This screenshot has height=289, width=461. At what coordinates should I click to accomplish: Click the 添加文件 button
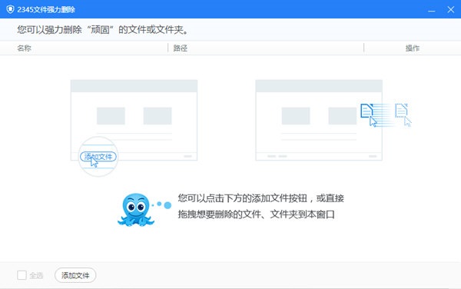(75, 275)
